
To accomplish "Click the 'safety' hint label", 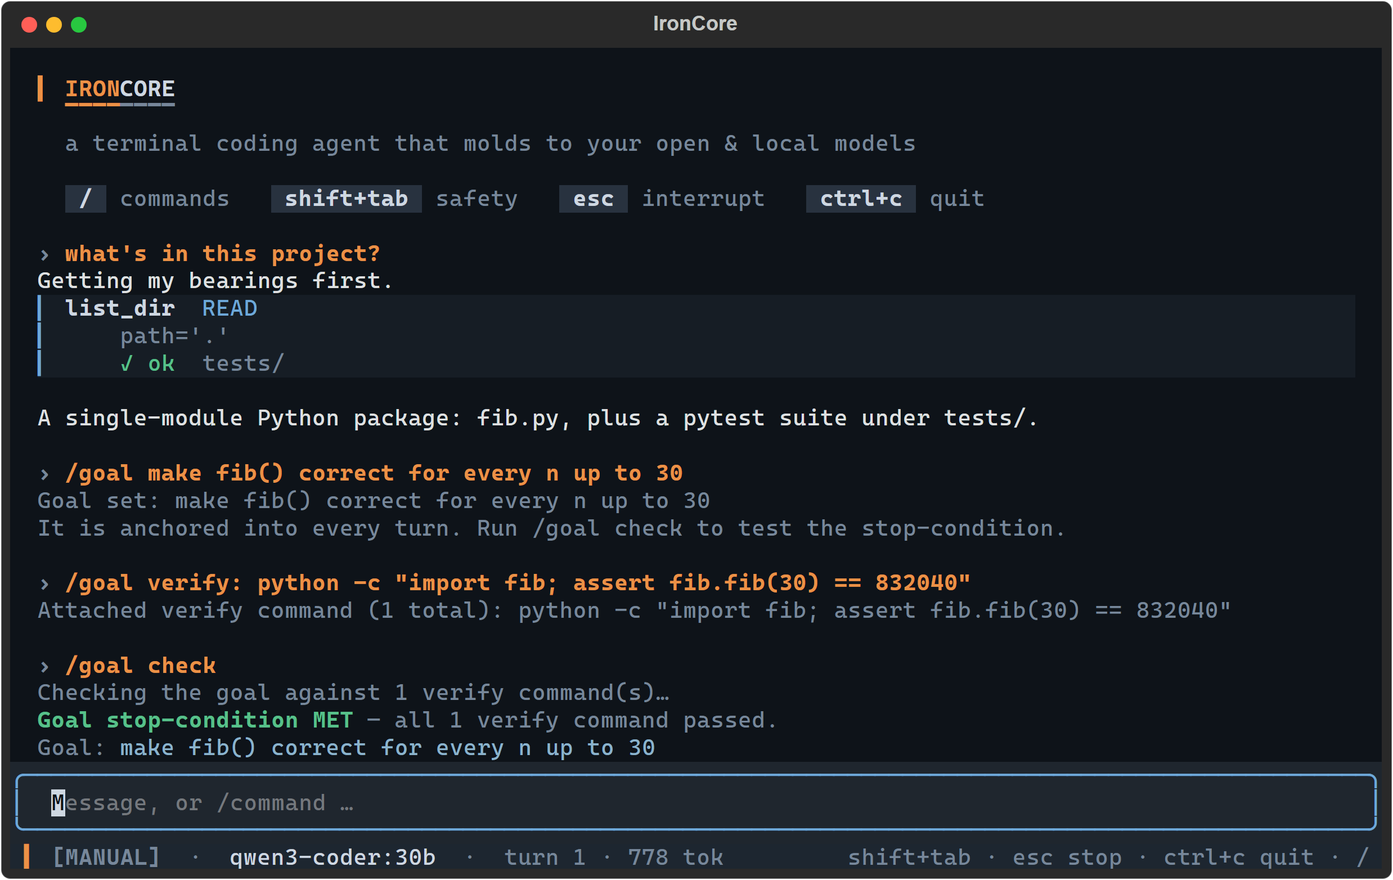I will pos(477,199).
